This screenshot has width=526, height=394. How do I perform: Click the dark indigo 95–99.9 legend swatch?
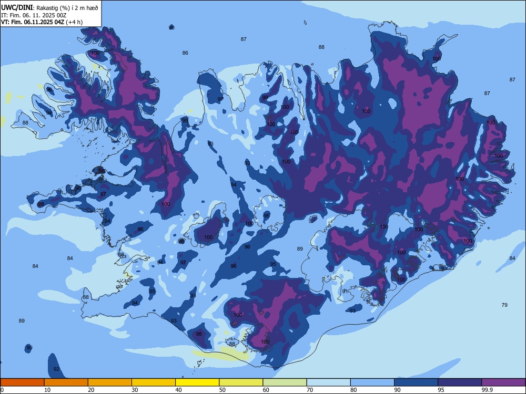[460, 382]
